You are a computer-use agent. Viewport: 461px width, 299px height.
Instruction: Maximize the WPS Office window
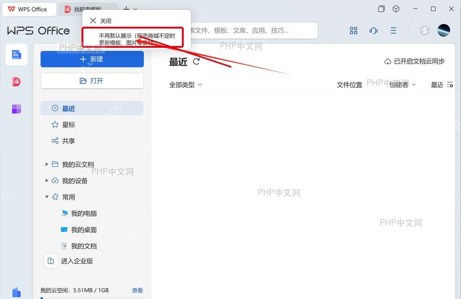click(x=433, y=9)
